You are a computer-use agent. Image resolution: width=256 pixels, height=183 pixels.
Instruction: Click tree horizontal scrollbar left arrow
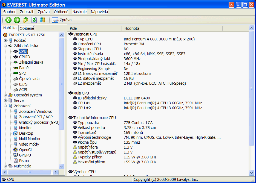pyautogui.click(x=5, y=172)
